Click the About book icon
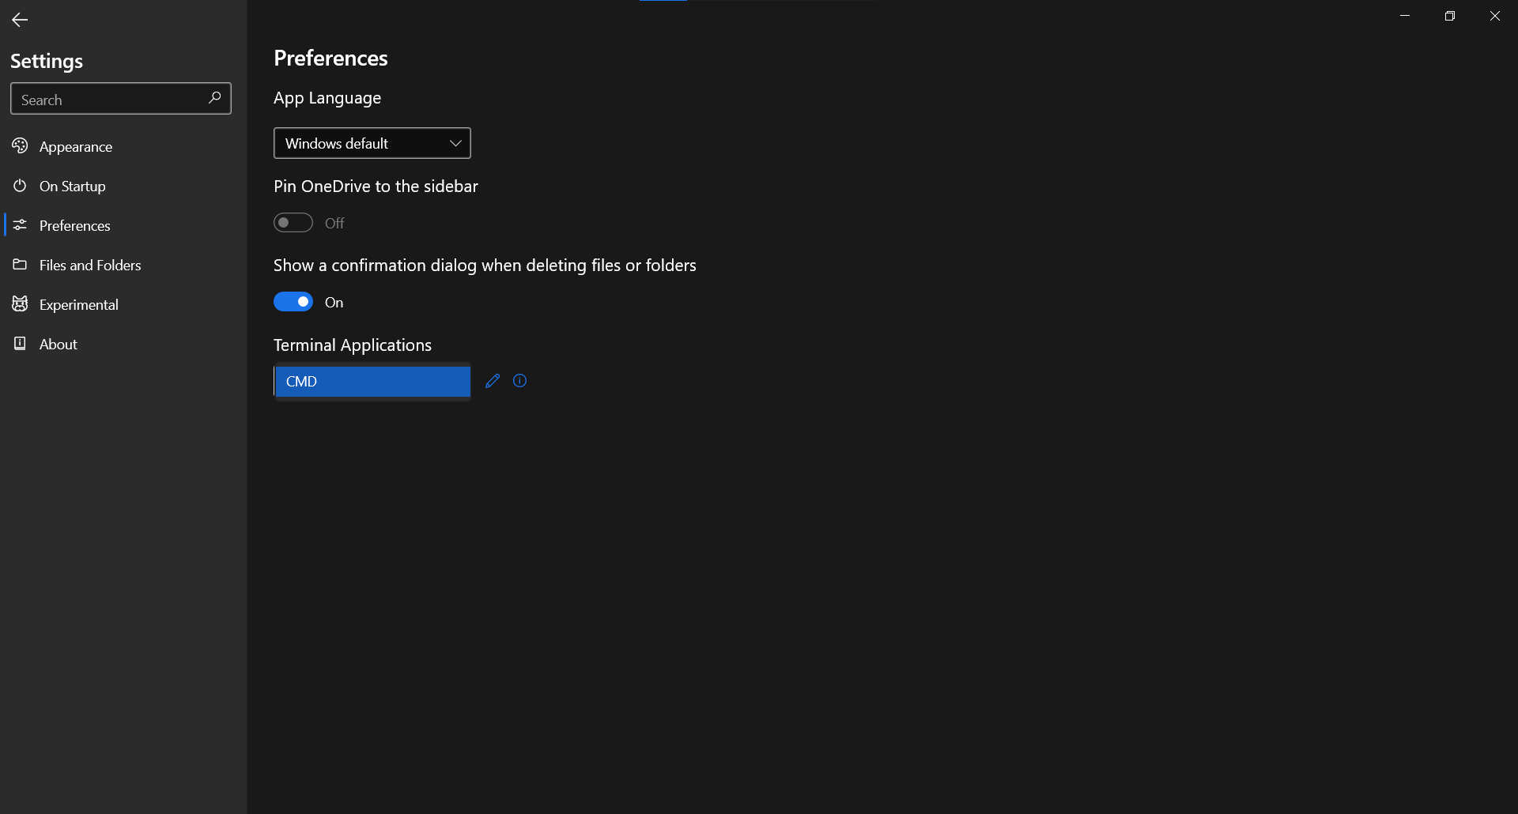1518x814 pixels. coord(20,344)
